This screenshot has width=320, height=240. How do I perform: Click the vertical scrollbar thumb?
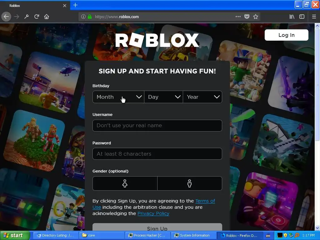[x=317, y=84]
